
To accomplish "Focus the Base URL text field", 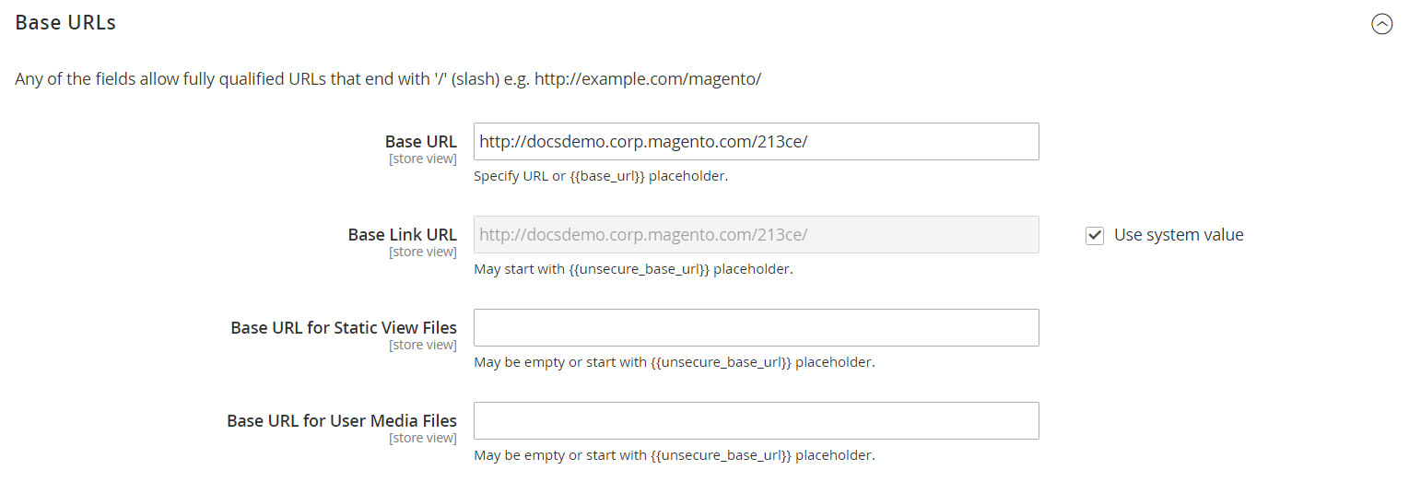I will (756, 142).
